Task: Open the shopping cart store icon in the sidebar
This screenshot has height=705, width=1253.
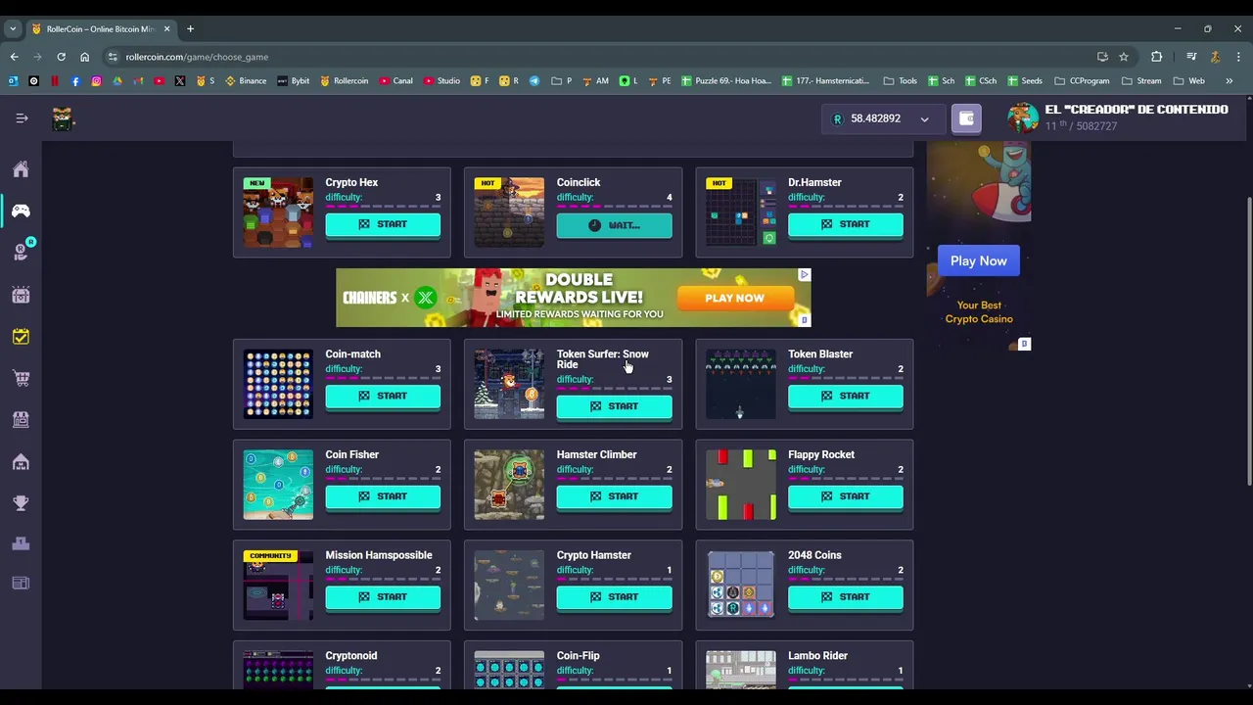Action: tap(21, 378)
